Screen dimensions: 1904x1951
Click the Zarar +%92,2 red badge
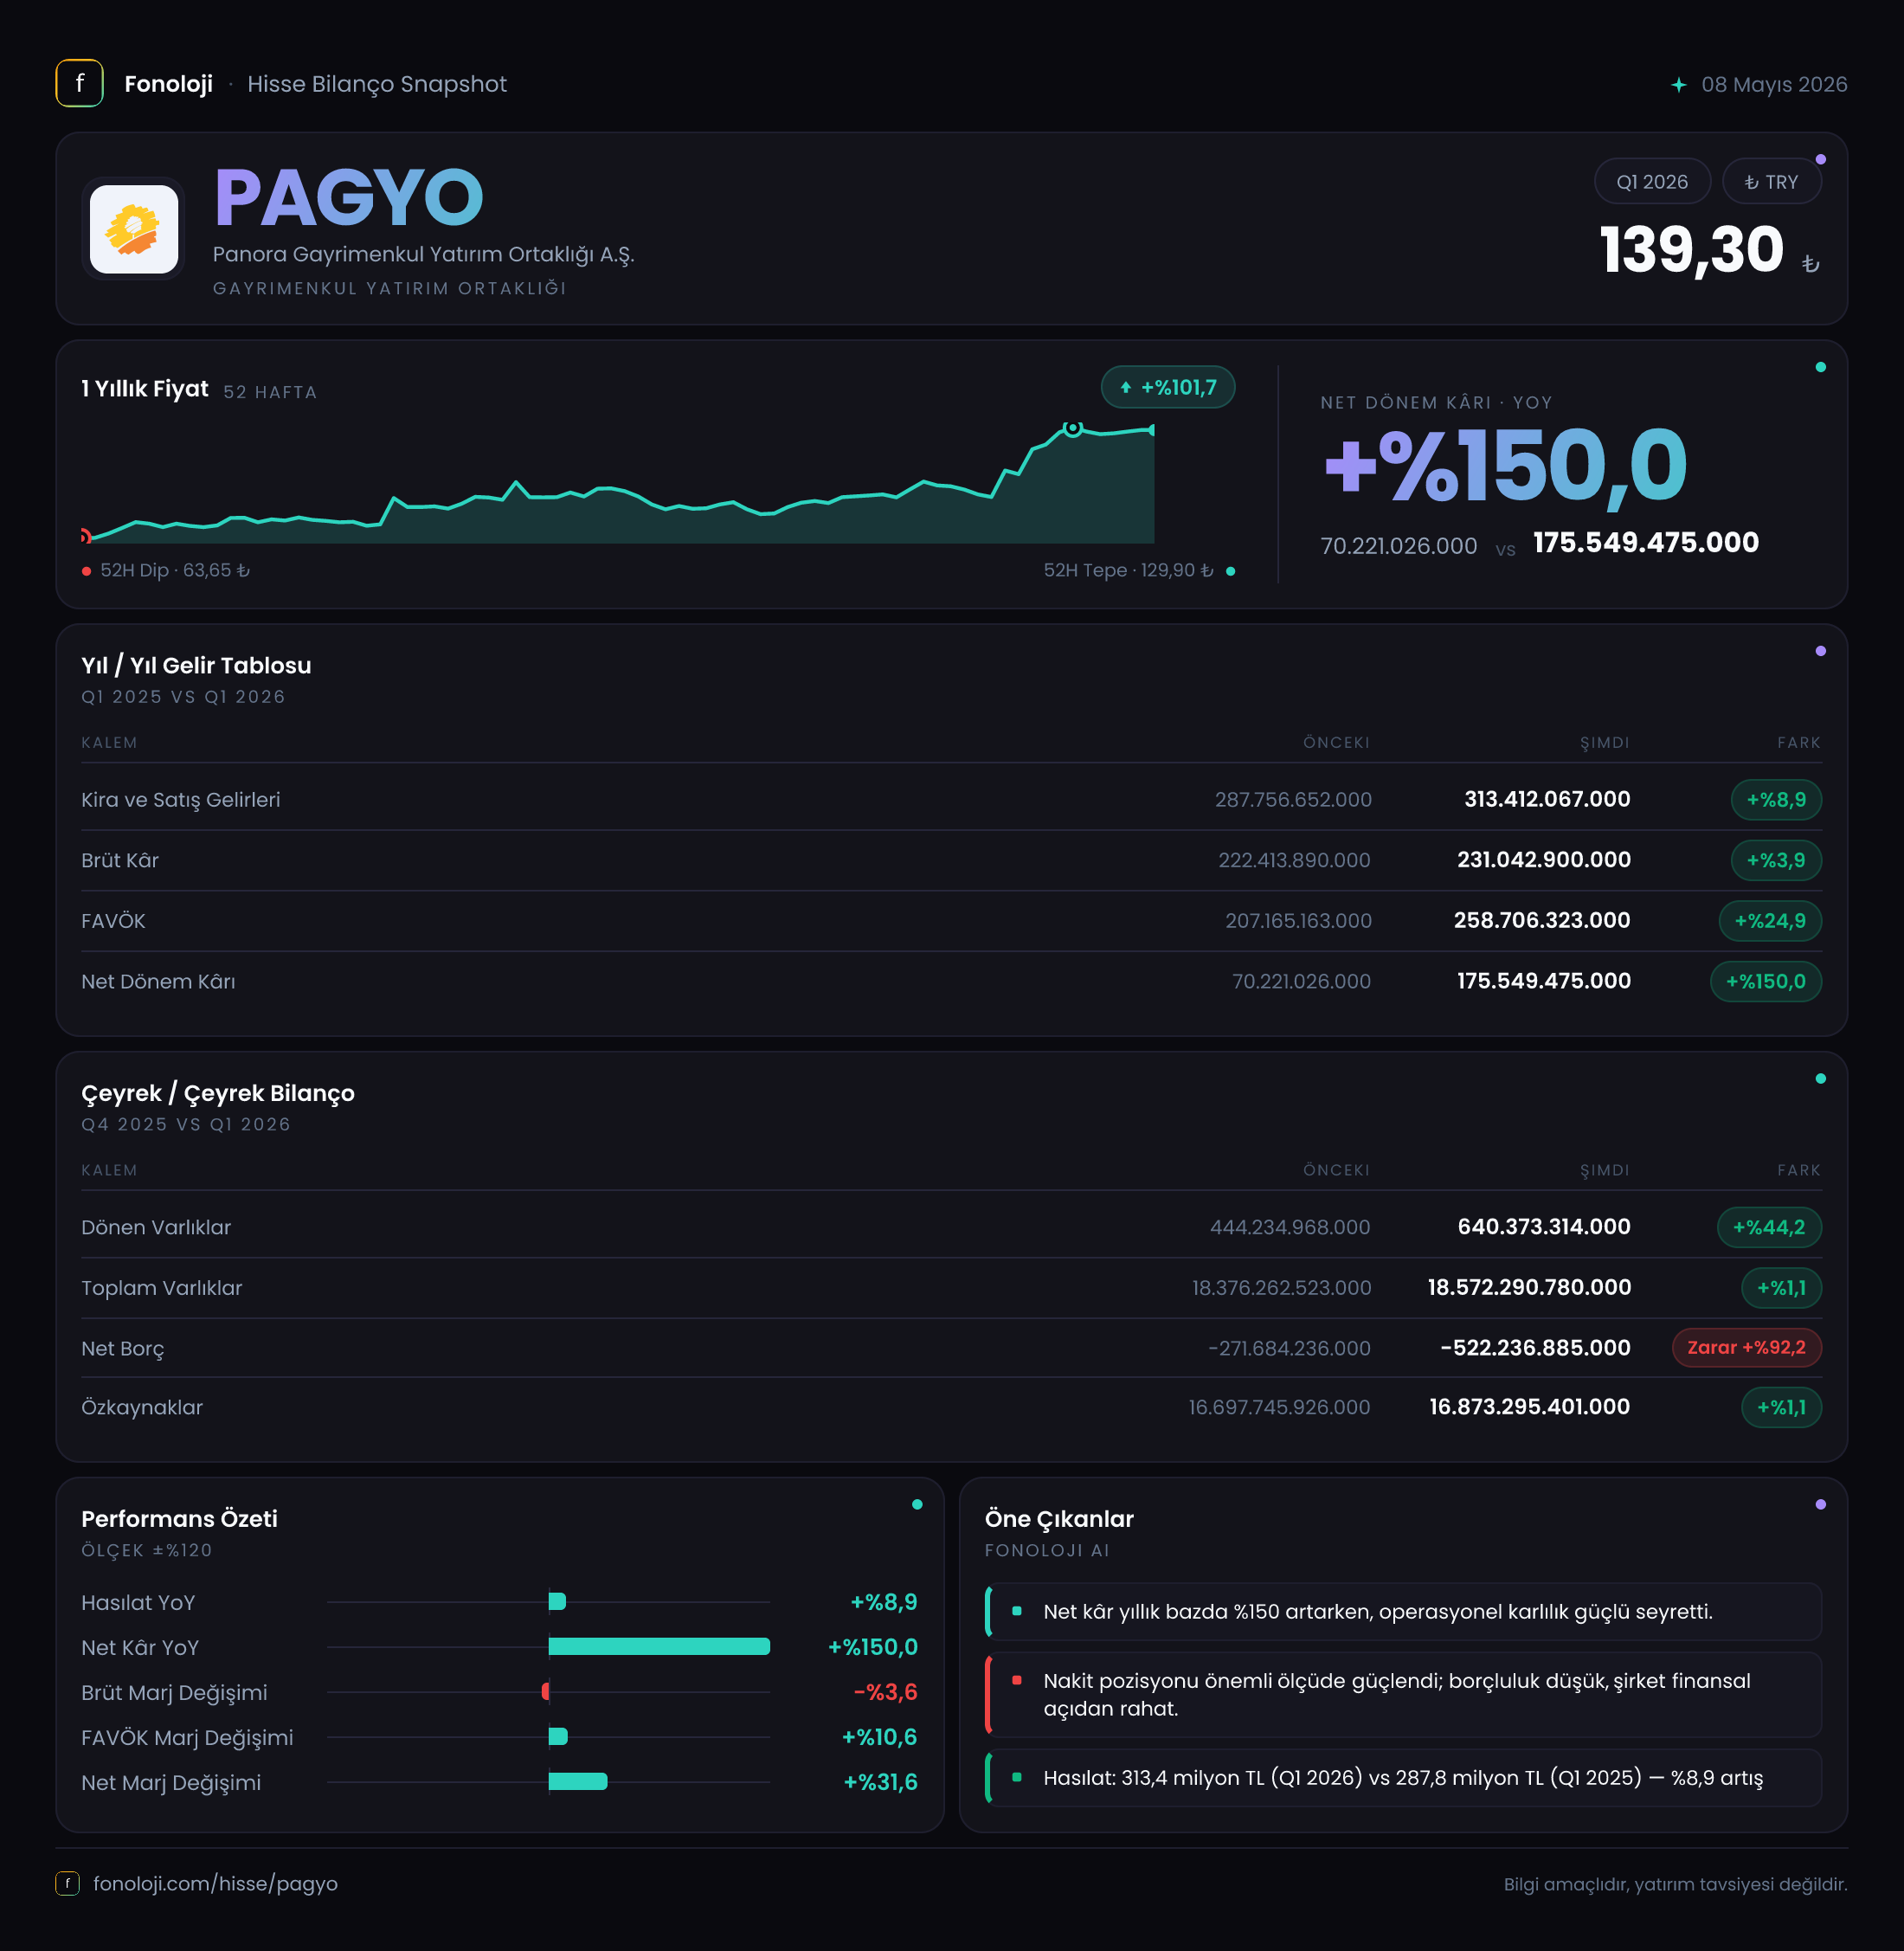[x=1746, y=1348]
